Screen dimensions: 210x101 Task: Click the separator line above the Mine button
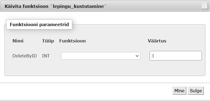105,83
